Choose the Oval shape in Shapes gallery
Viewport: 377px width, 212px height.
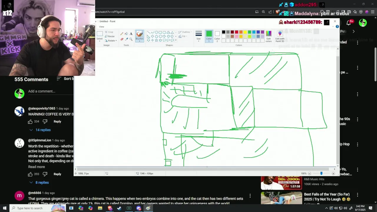pos(156,32)
